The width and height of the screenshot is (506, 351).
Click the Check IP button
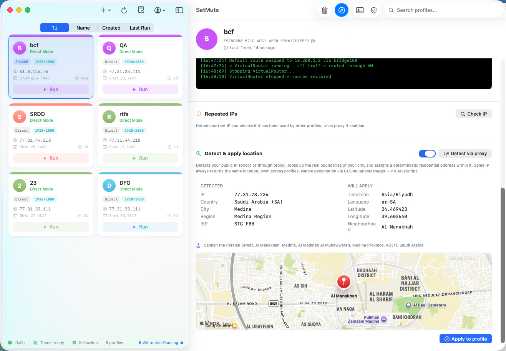(473, 114)
